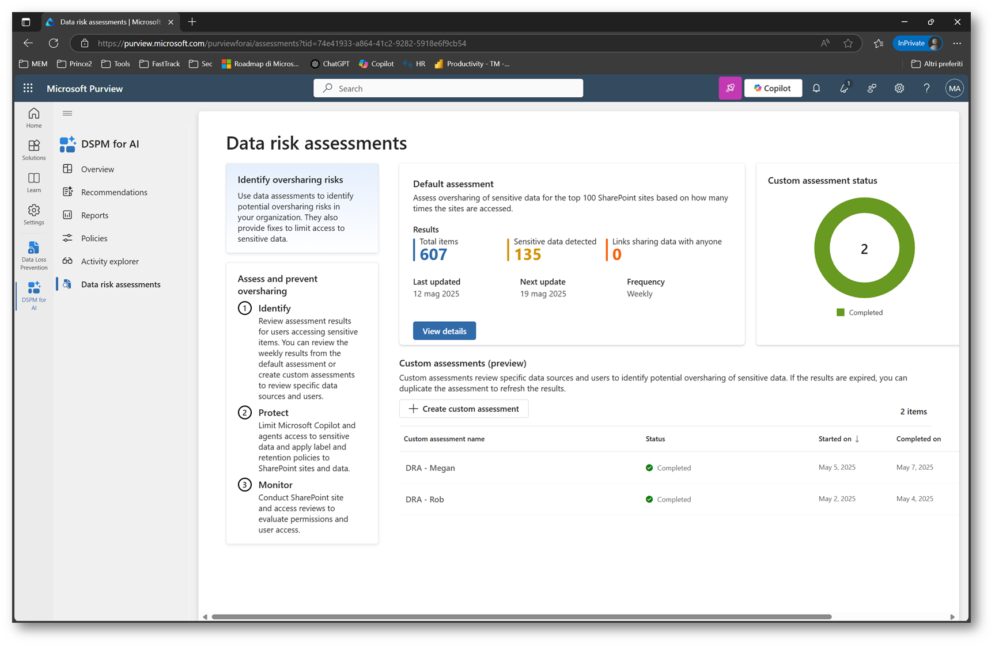Open the Altri preferiti folder
The image size is (995, 647).
937,64
